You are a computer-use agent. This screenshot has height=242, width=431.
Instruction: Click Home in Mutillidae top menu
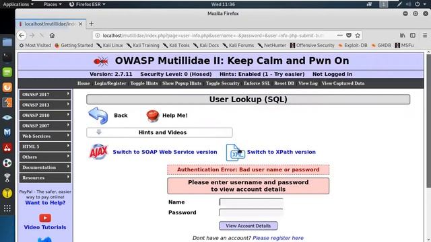tap(84, 83)
